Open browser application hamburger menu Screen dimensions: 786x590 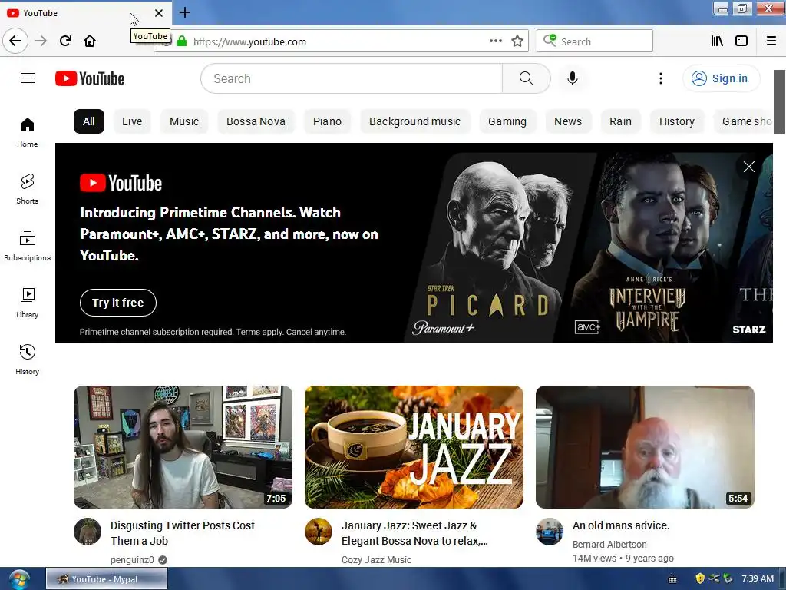771,41
